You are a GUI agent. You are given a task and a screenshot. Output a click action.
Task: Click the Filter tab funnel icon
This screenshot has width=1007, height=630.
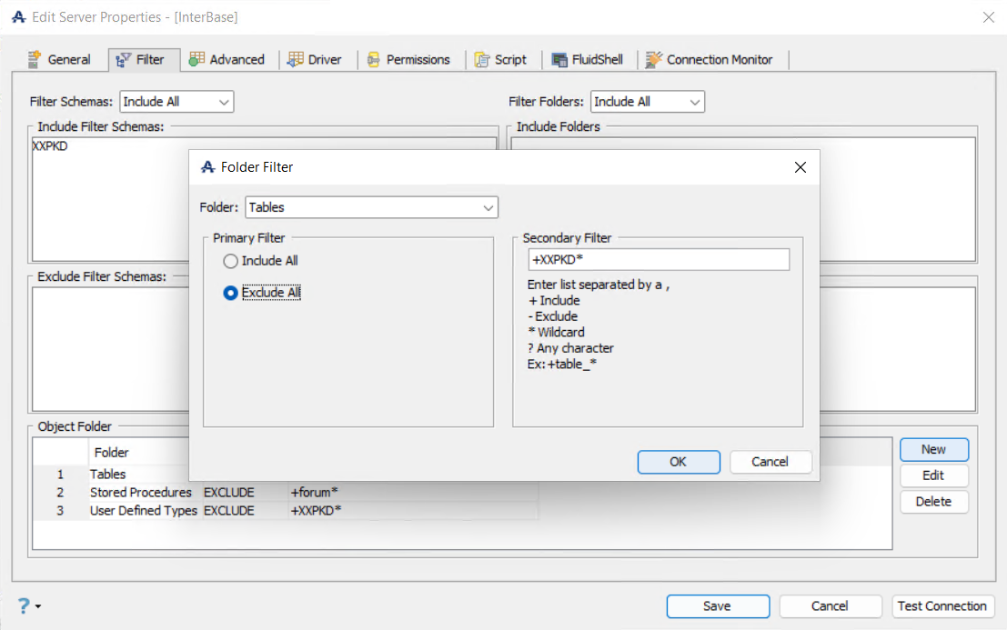(123, 60)
